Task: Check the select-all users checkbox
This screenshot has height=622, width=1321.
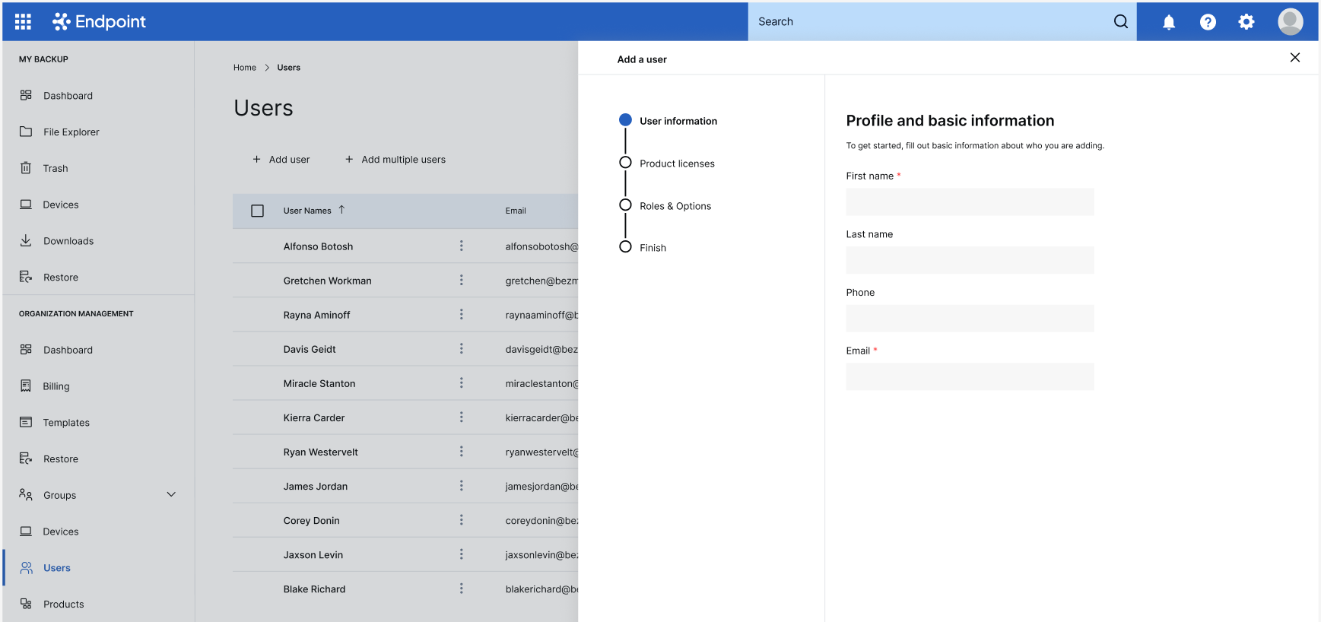Action: pyautogui.click(x=257, y=211)
